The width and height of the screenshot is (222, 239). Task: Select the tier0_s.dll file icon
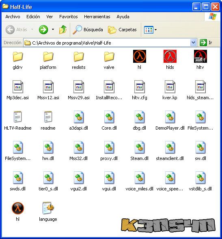[x=48, y=177]
